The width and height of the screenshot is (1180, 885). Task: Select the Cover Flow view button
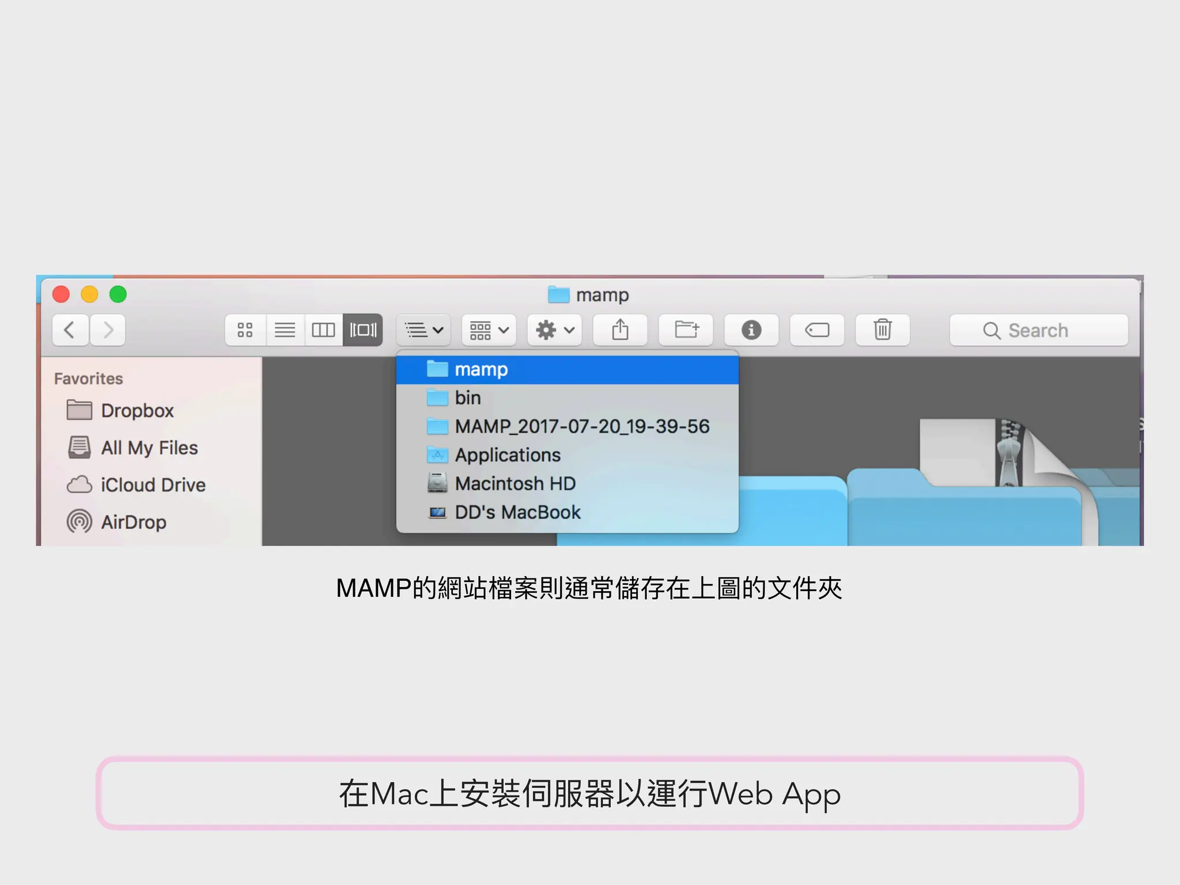pos(363,330)
